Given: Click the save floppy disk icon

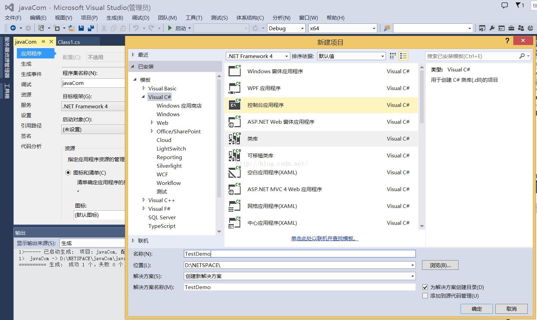Looking at the screenshot, I should tap(81, 28).
